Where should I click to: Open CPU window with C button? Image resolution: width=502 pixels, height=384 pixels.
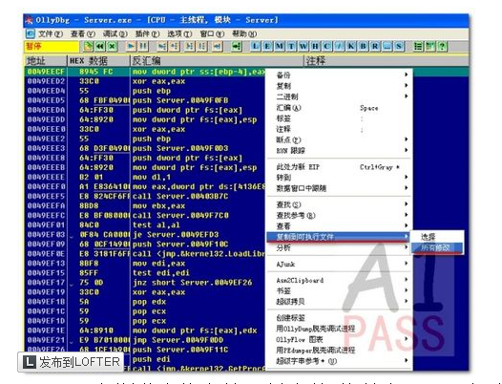(327, 47)
